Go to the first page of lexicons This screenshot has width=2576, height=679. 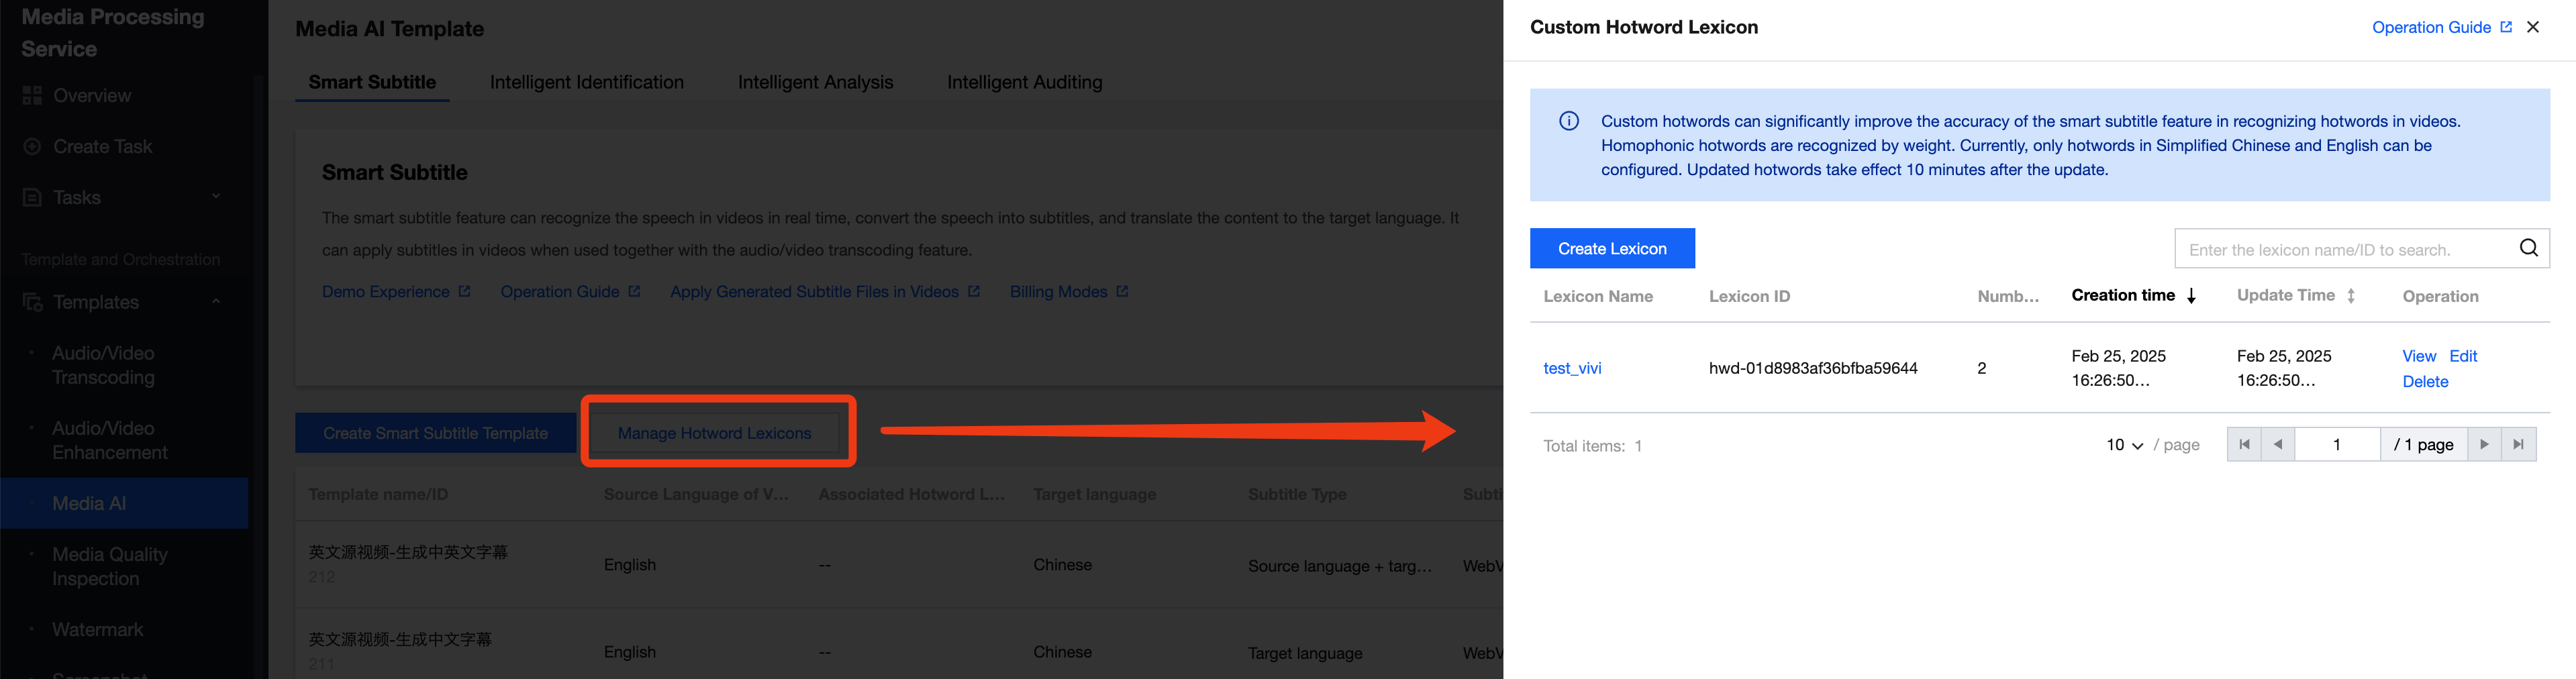(2244, 445)
